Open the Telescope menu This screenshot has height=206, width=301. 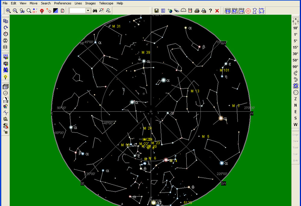(106, 3)
